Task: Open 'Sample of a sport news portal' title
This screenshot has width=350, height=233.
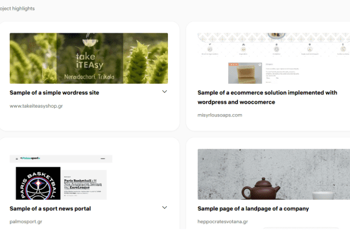Action: [50, 209]
